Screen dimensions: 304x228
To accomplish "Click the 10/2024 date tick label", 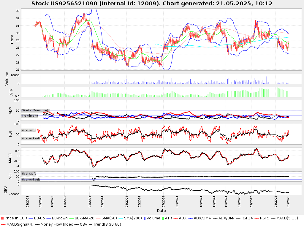I will coord(201,202).
